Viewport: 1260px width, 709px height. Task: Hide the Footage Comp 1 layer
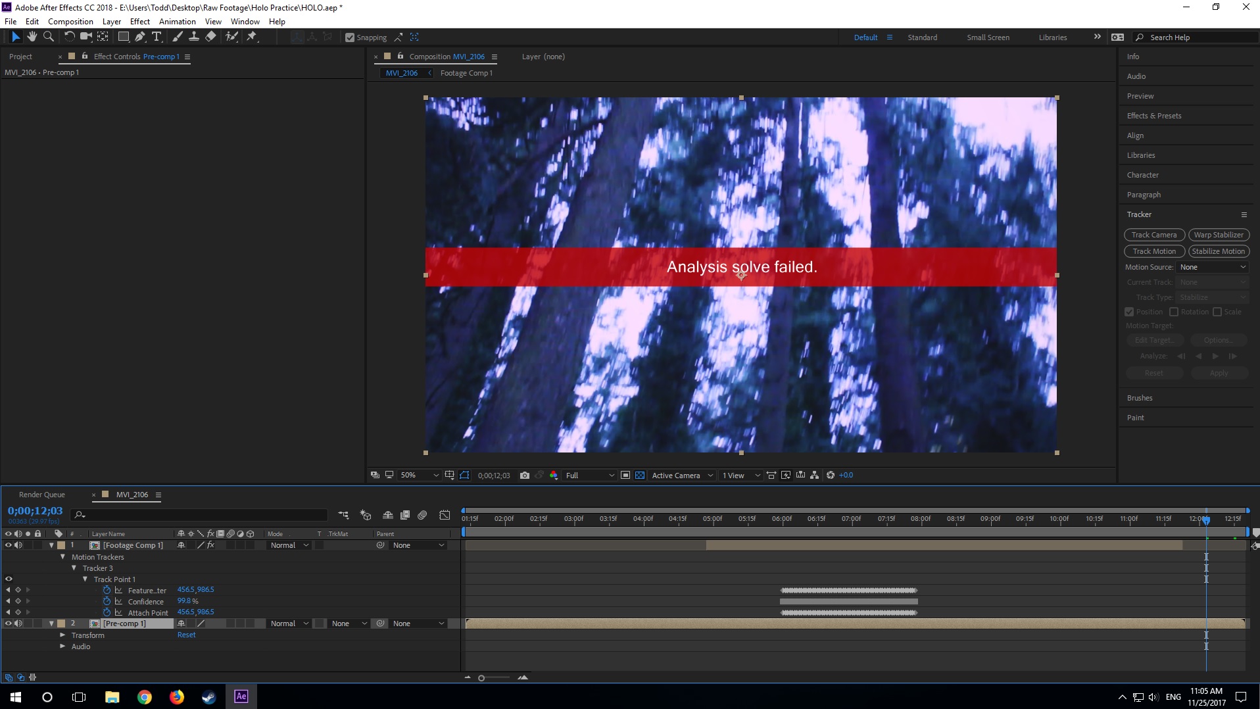[9, 545]
